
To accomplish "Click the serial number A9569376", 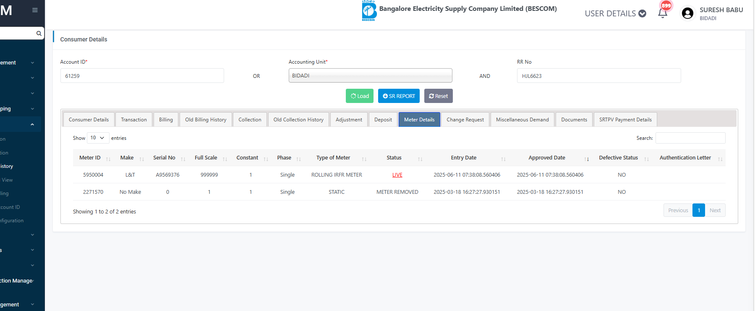I will click(167, 175).
